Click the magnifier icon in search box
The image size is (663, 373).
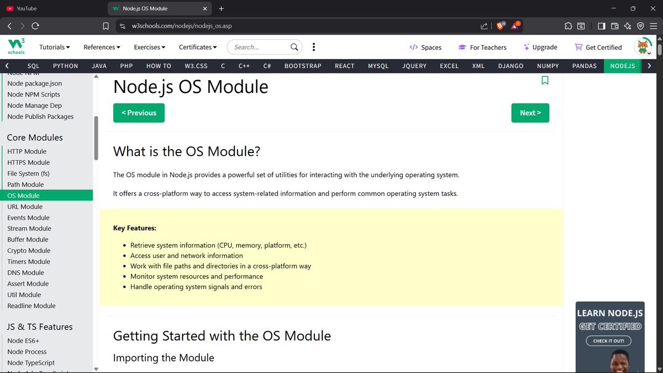(294, 47)
